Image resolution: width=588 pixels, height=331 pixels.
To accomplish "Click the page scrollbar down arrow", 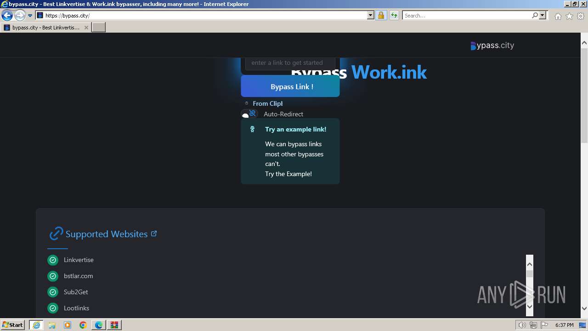I will (x=584, y=308).
